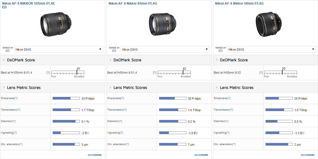Collapse Lens Metric Scores section of 58mm lens
This screenshot has height=159, width=318.
235,88
